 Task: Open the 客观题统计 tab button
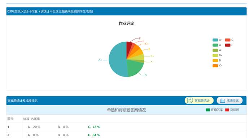(x=199, y=101)
